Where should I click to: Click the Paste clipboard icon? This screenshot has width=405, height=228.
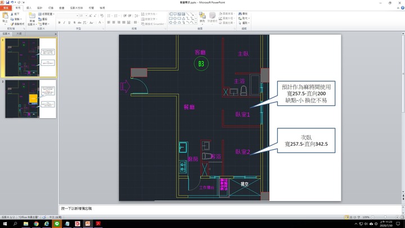point(5,17)
